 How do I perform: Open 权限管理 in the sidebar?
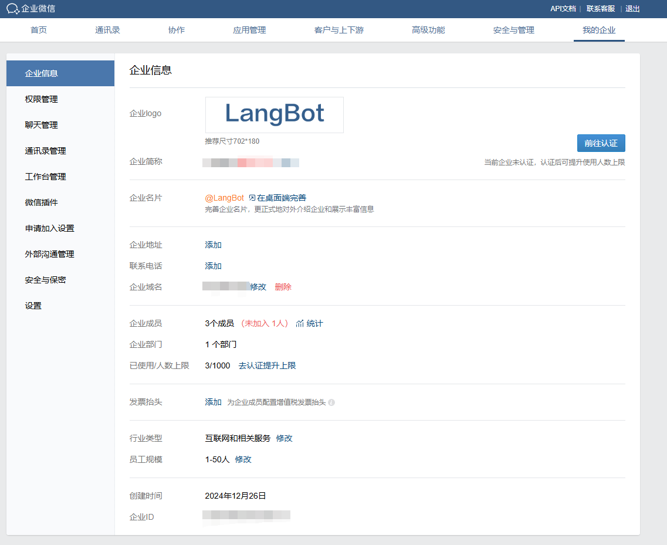click(x=41, y=99)
